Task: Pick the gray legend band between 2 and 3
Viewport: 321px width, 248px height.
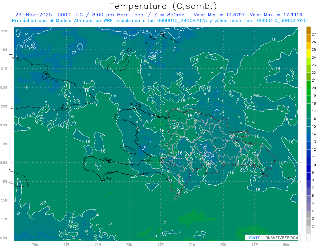Action: pyautogui.click(x=309, y=223)
